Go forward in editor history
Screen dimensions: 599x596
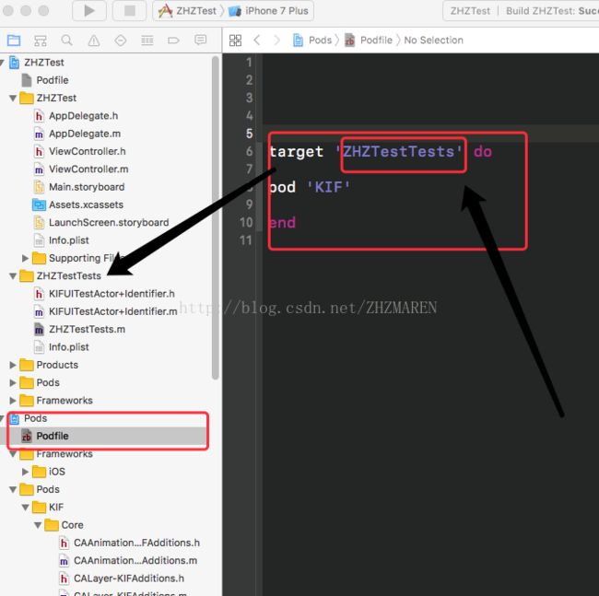pyautogui.click(x=277, y=40)
